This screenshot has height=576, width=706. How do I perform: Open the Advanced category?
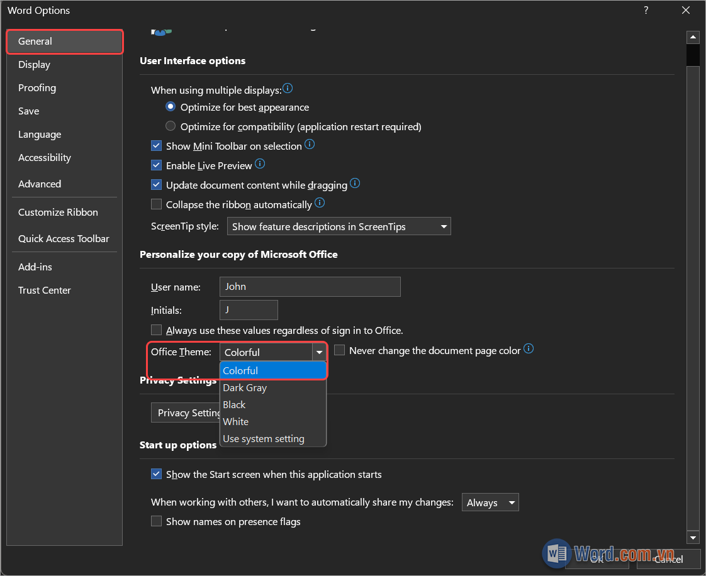point(65,184)
